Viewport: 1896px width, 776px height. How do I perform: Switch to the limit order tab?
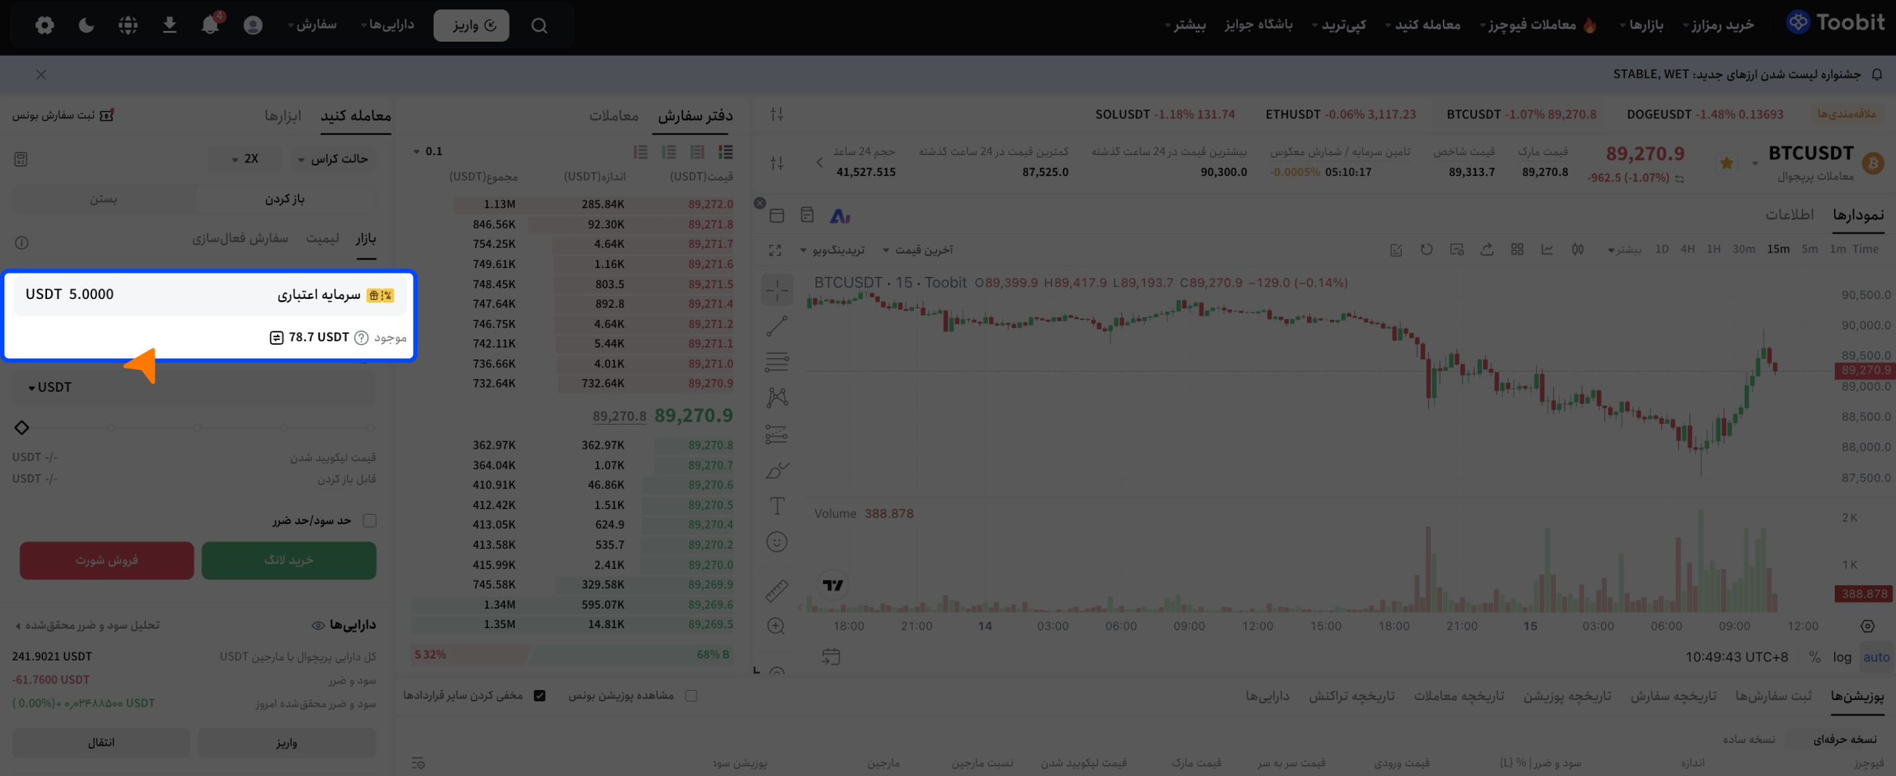(x=322, y=239)
